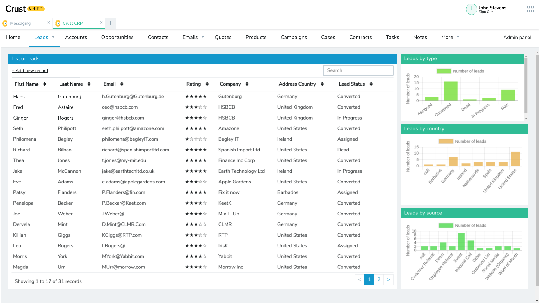Sort by Email column arrows

point(122,84)
